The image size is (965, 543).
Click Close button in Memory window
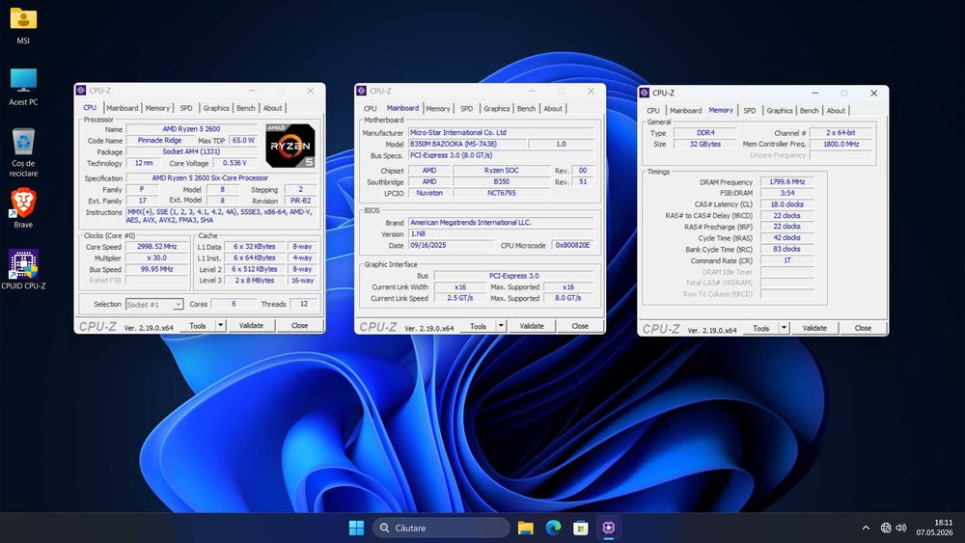point(863,328)
